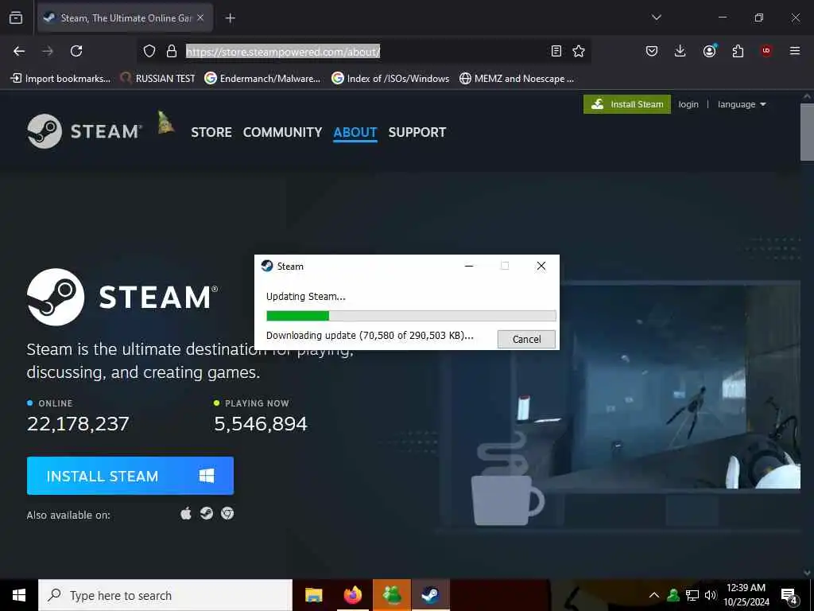Open Firefox from the taskbar
Image resolution: width=814 pixels, height=611 pixels.
[x=353, y=595]
